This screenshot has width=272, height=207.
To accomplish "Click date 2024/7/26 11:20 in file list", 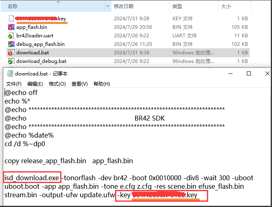I will click(133, 44).
